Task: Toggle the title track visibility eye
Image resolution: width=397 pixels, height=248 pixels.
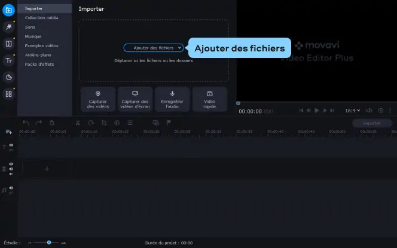Action: pos(11,145)
